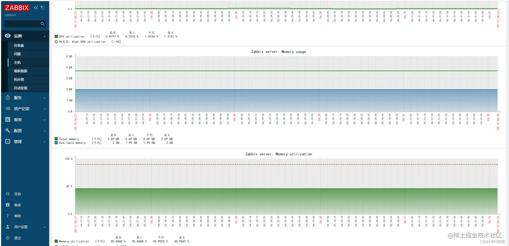Collapse the sidebar with double-chevron icon
Screen dimensions: 509x246
point(36,8)
